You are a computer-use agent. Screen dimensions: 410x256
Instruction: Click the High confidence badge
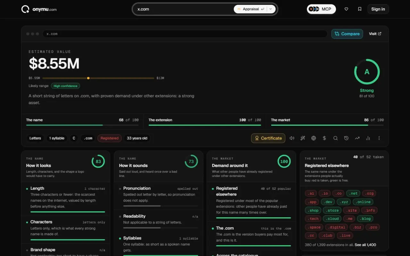(65, 86)
